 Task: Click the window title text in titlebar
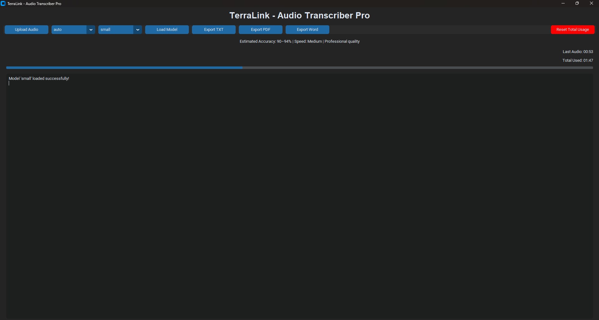[x=34, y=3]
